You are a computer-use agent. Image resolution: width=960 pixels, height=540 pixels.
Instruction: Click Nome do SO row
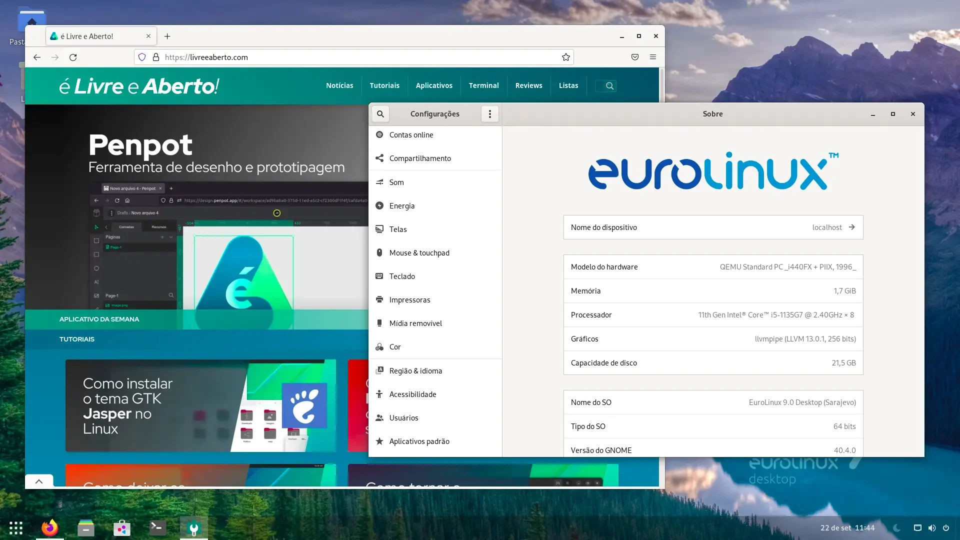tap(713, 402)
